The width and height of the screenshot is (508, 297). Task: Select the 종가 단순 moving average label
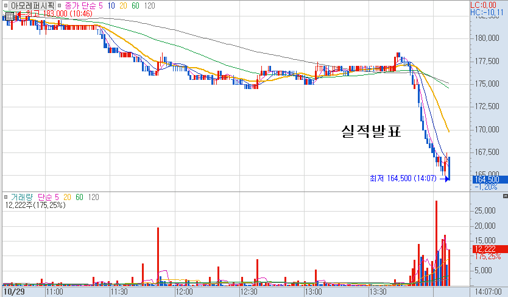coord(80,5)
